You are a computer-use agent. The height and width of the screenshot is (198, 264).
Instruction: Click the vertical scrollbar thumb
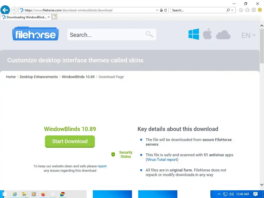(262, 46)
